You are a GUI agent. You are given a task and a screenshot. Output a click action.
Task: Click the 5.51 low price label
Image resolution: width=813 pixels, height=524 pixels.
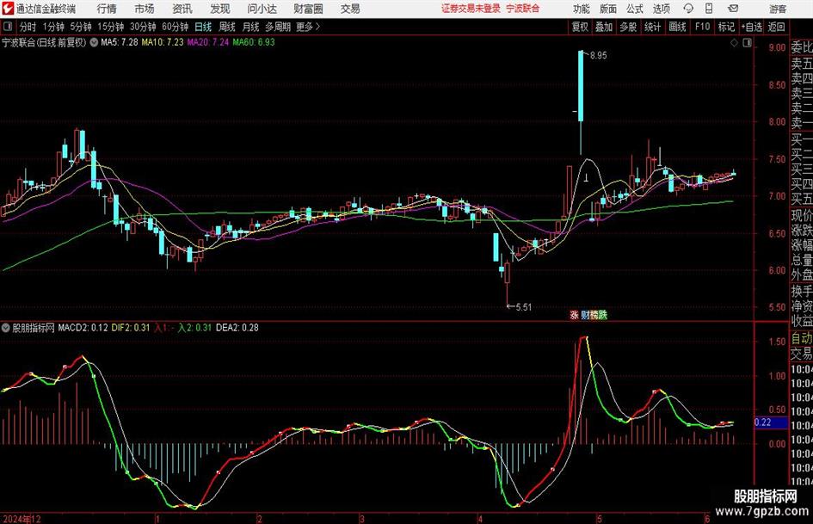[x=523, y=307]
